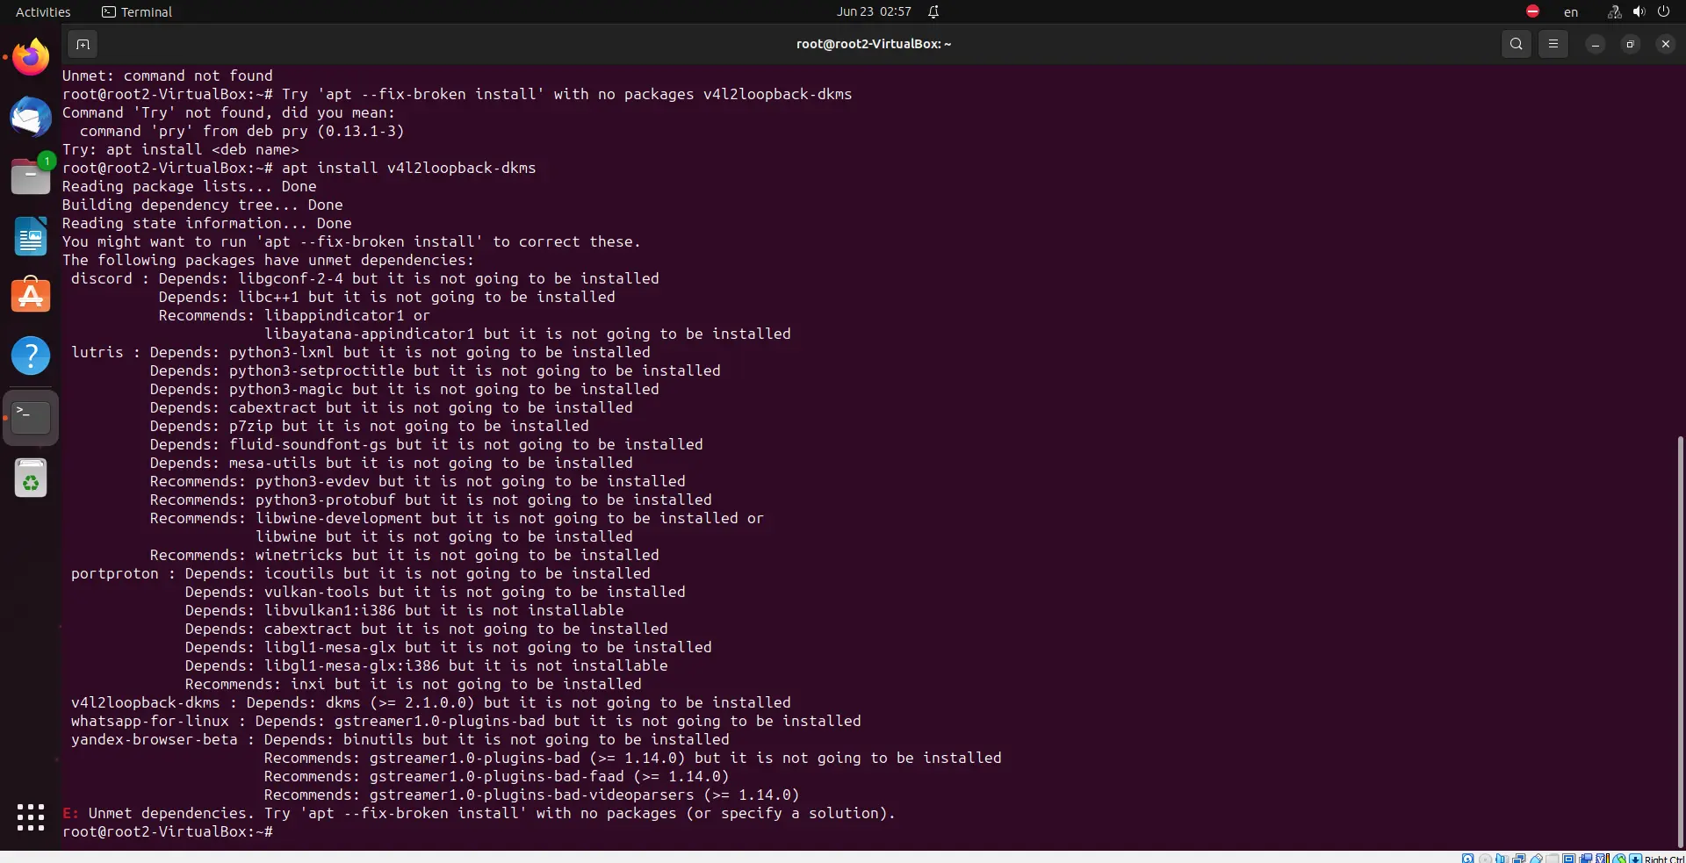Open the Trash from the dock
Image resolution: width=1686 pixels, height=863 pixels.
pyautogui.click(x=31, y=478)
